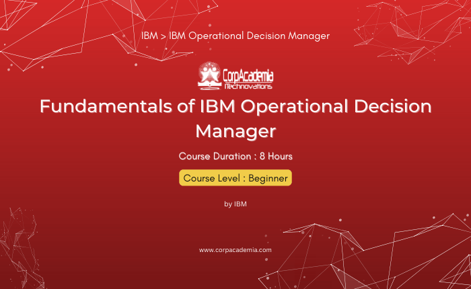Click the CorpAcademia logo emblem
Viewport: 471px width, 289px height.
pos(209,76)
